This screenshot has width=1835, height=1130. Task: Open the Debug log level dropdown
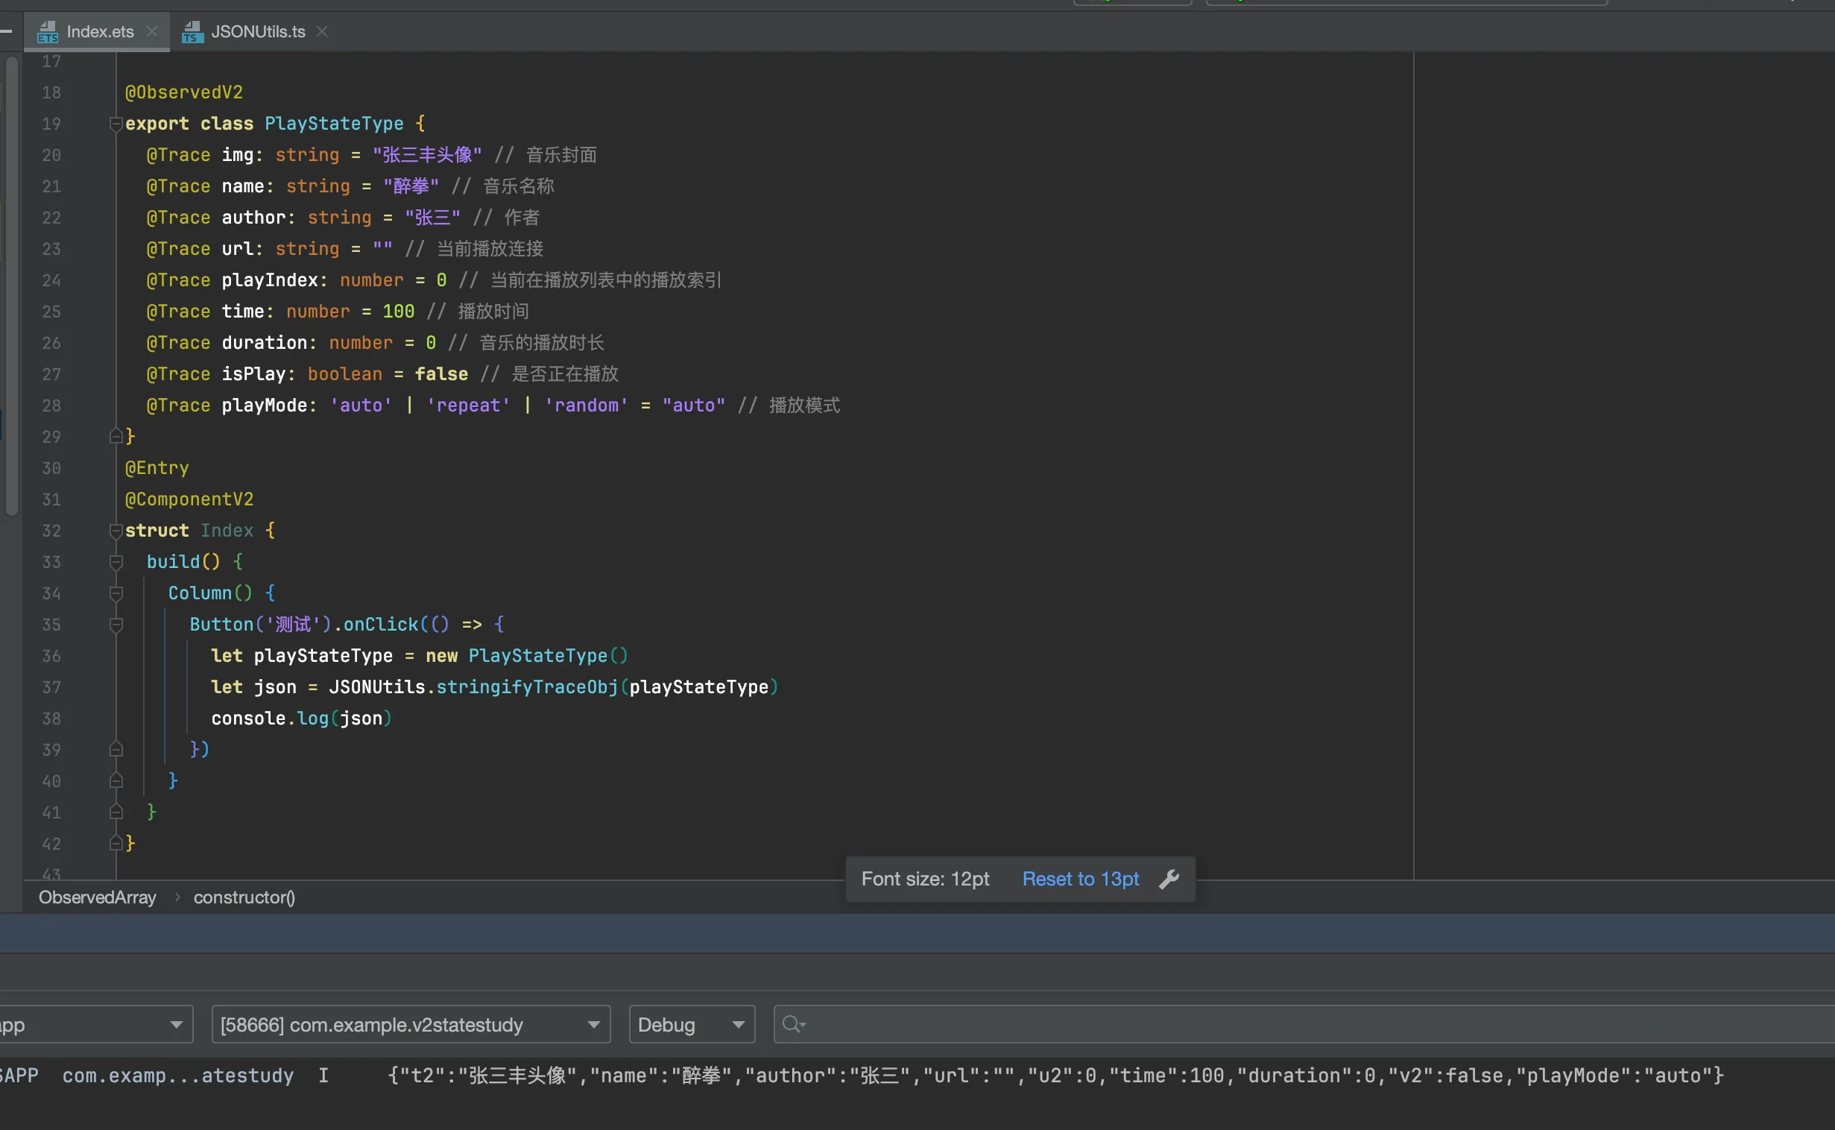pyautogui.click(x=692, y=1025)
